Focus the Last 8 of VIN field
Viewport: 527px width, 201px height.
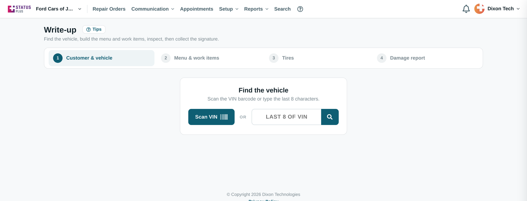287,117
